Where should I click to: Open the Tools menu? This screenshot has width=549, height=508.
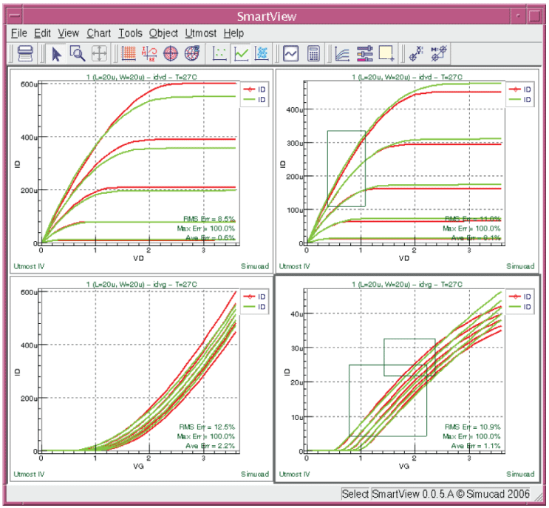(130, 33)
